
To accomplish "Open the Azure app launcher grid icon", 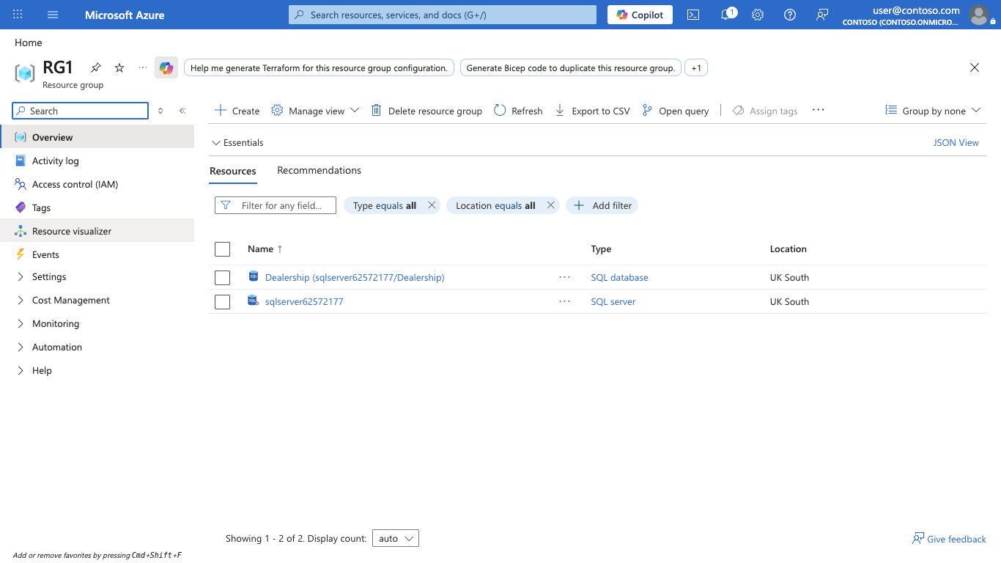I will (x=18, y=15).
